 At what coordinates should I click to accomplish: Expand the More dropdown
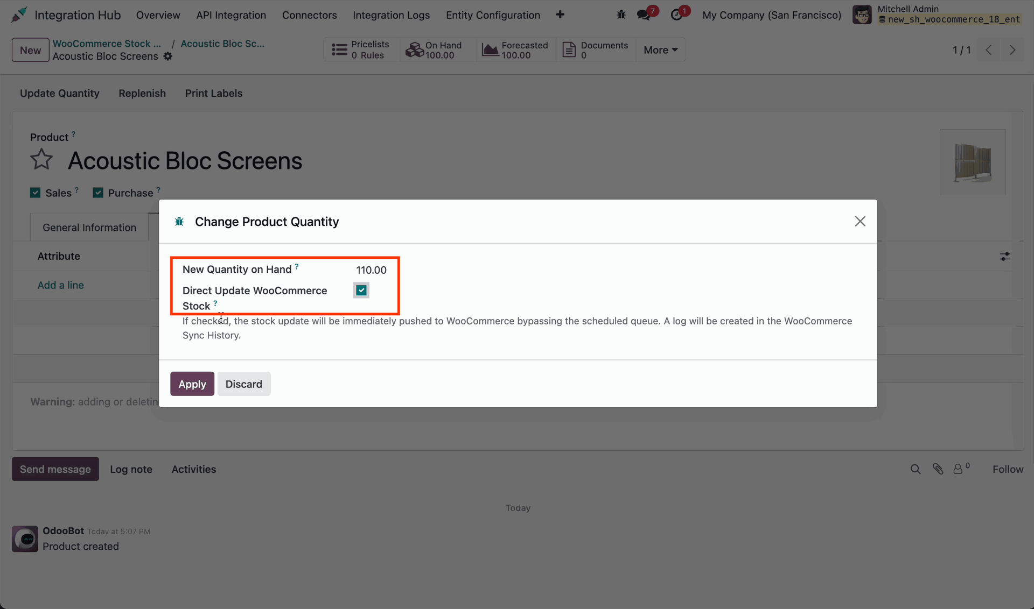(660, 50)
